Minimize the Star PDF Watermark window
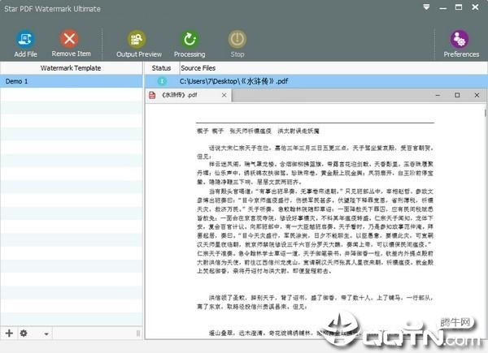Screen dimensions: 488x353 click(x=443, y=8)
